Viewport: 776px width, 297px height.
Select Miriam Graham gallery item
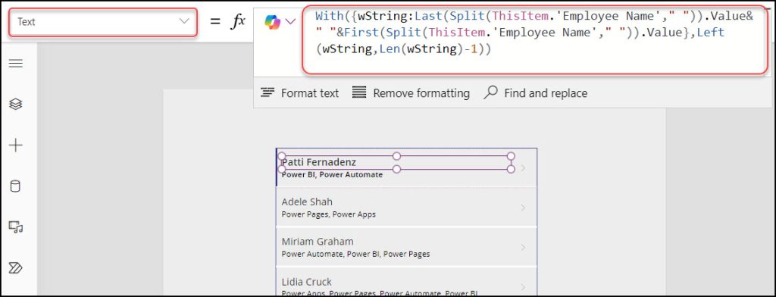point(406,247)
